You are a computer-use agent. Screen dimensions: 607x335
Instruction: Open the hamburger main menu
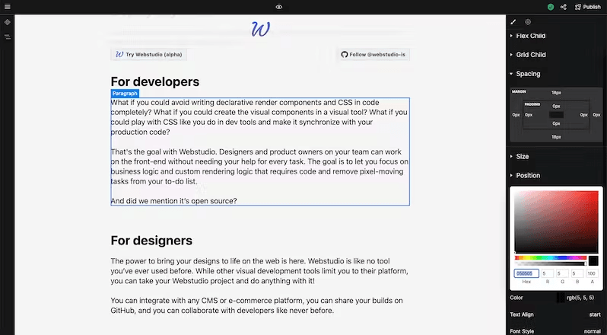click(x=8, y=7)
